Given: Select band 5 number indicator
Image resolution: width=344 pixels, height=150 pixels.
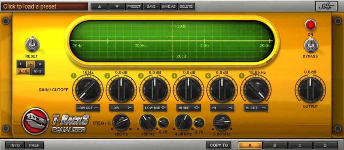Looking at the screenshot, I should pos(208,76).
